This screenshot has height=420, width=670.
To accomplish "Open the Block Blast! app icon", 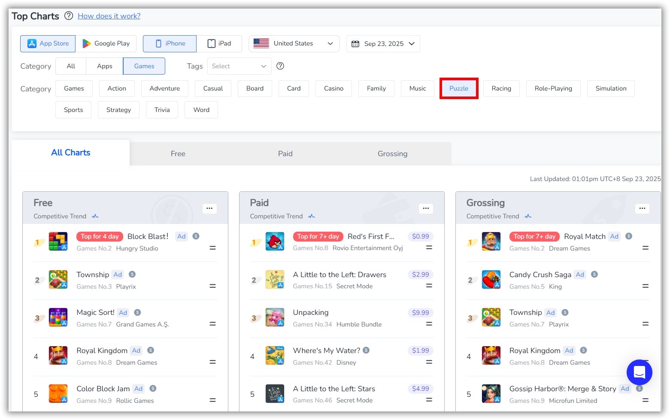I will coord(58,242).
